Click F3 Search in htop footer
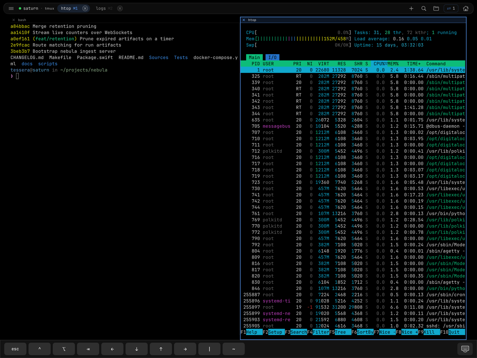Screen dimensions: 477x358 [x=296, y=332]
